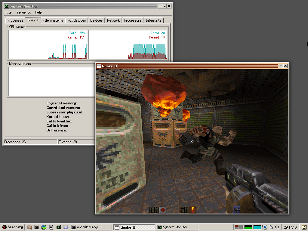Maximize the System Monitor window
The width and height of the screenshot is (308, 231).
coord(165,6)
